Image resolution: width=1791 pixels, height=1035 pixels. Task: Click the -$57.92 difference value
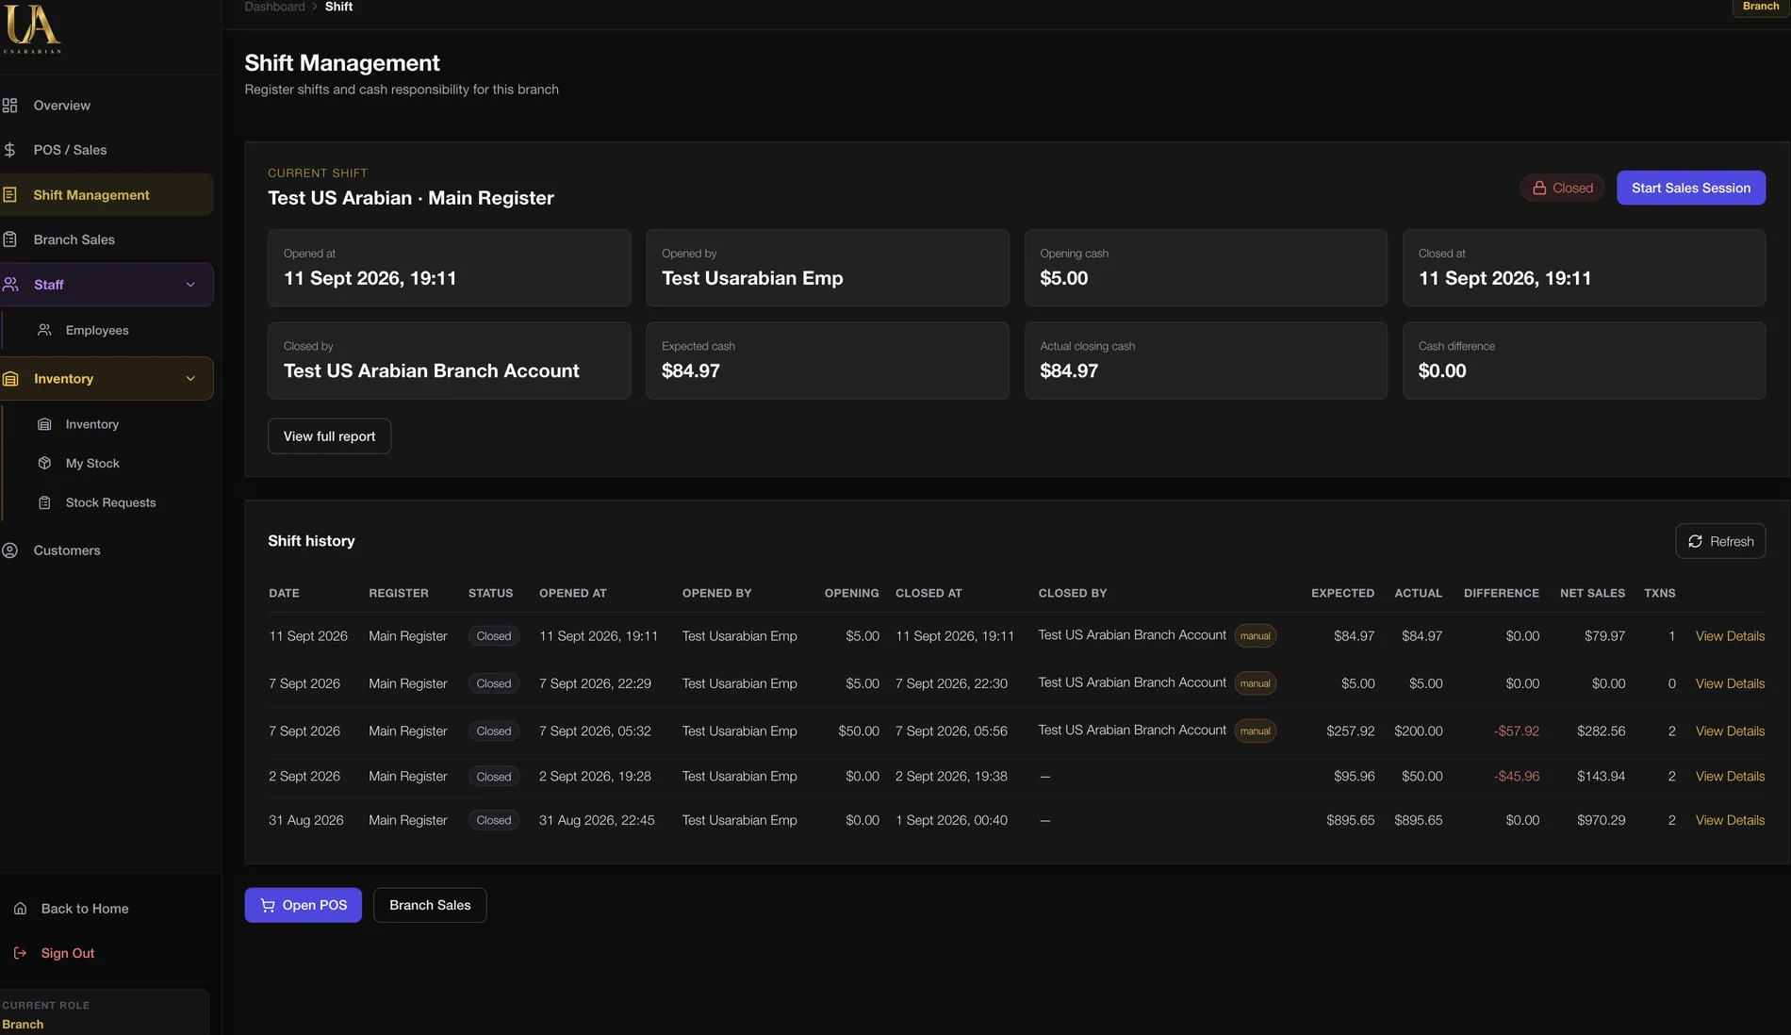point(1516,731)
